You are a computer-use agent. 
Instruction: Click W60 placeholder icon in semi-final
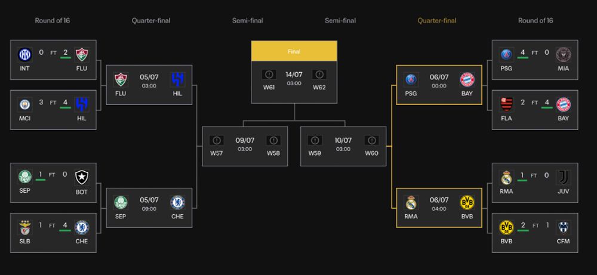(371, 140)
